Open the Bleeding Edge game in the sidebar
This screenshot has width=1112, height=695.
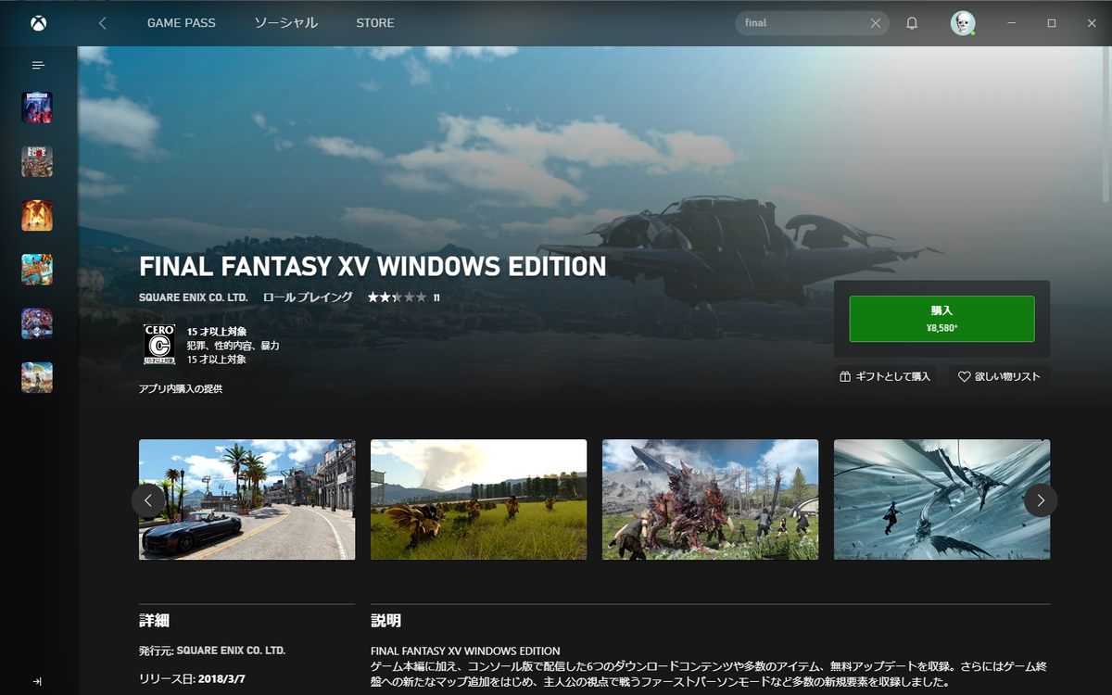[37, 161]
